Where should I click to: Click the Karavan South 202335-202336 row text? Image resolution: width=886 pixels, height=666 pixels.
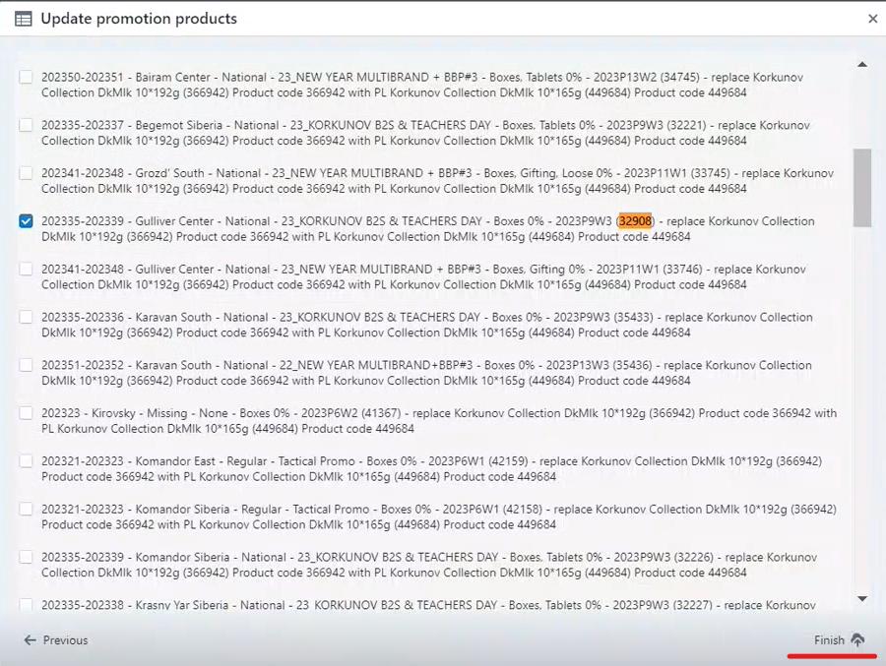pos(427,325)
